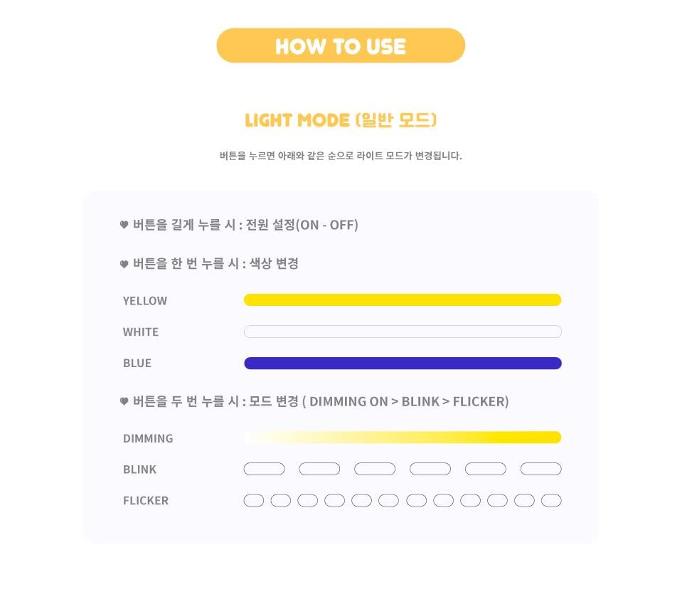Click the BLUE label

[x=137, y=364]
